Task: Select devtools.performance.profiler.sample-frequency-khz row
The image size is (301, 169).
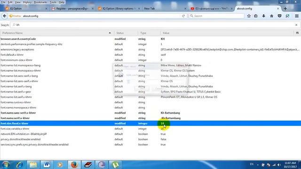Action: [150, 44]
